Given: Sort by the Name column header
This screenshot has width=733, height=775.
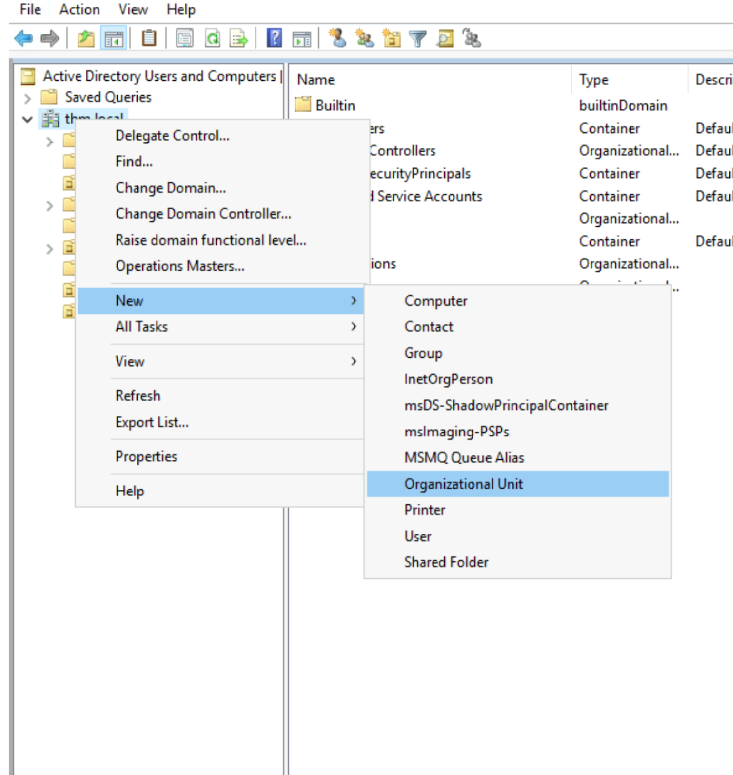Looking at the screenshot, I should [431, 80].
